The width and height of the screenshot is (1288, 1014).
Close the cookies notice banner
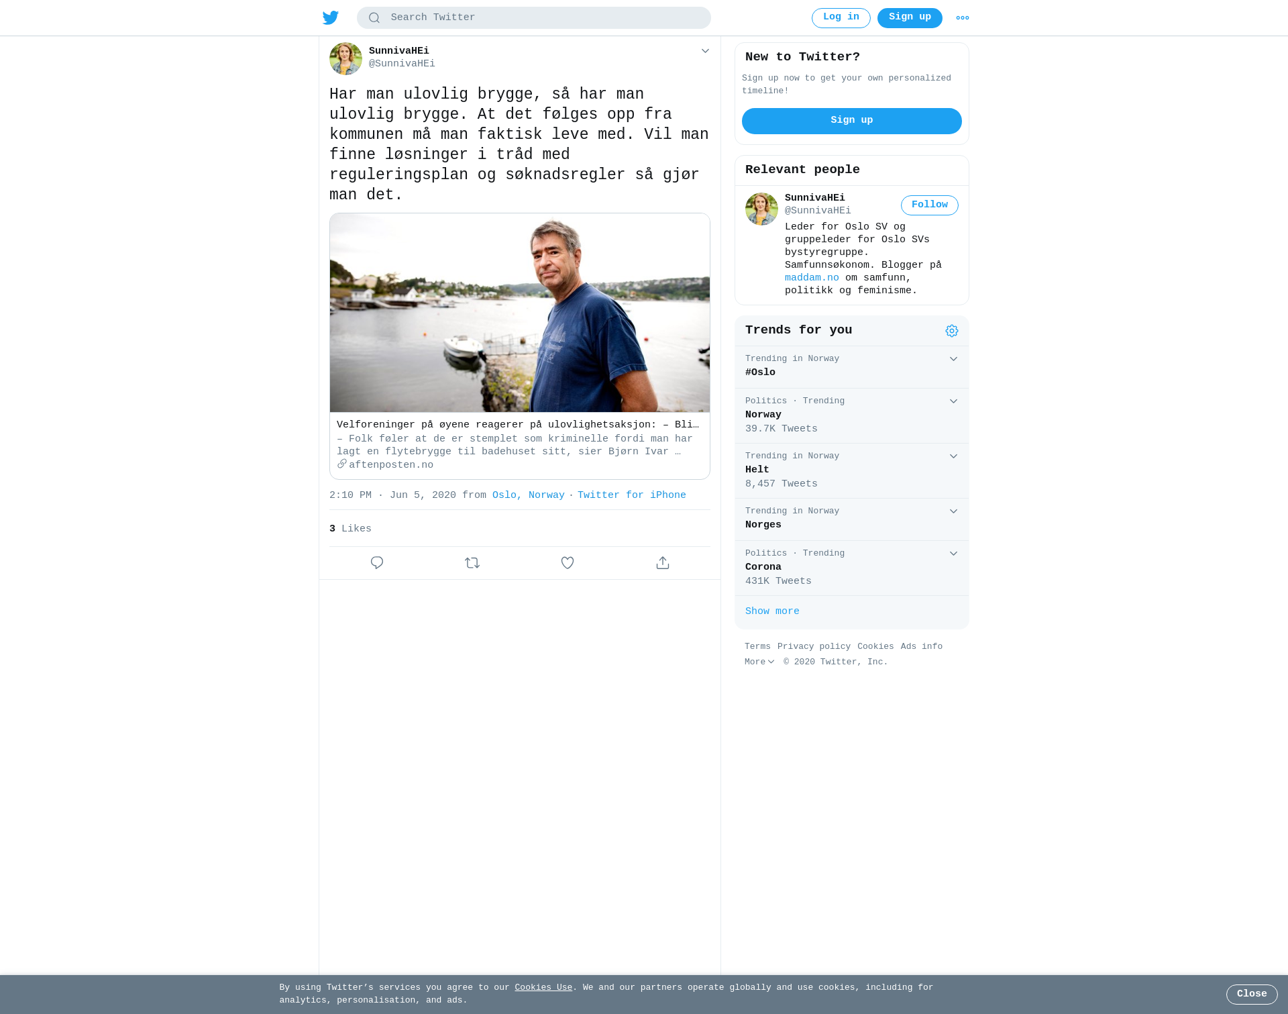click(1252, 995)
